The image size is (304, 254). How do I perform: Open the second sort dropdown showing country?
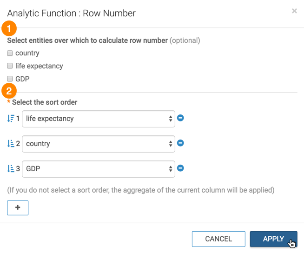tap(99, 144)
